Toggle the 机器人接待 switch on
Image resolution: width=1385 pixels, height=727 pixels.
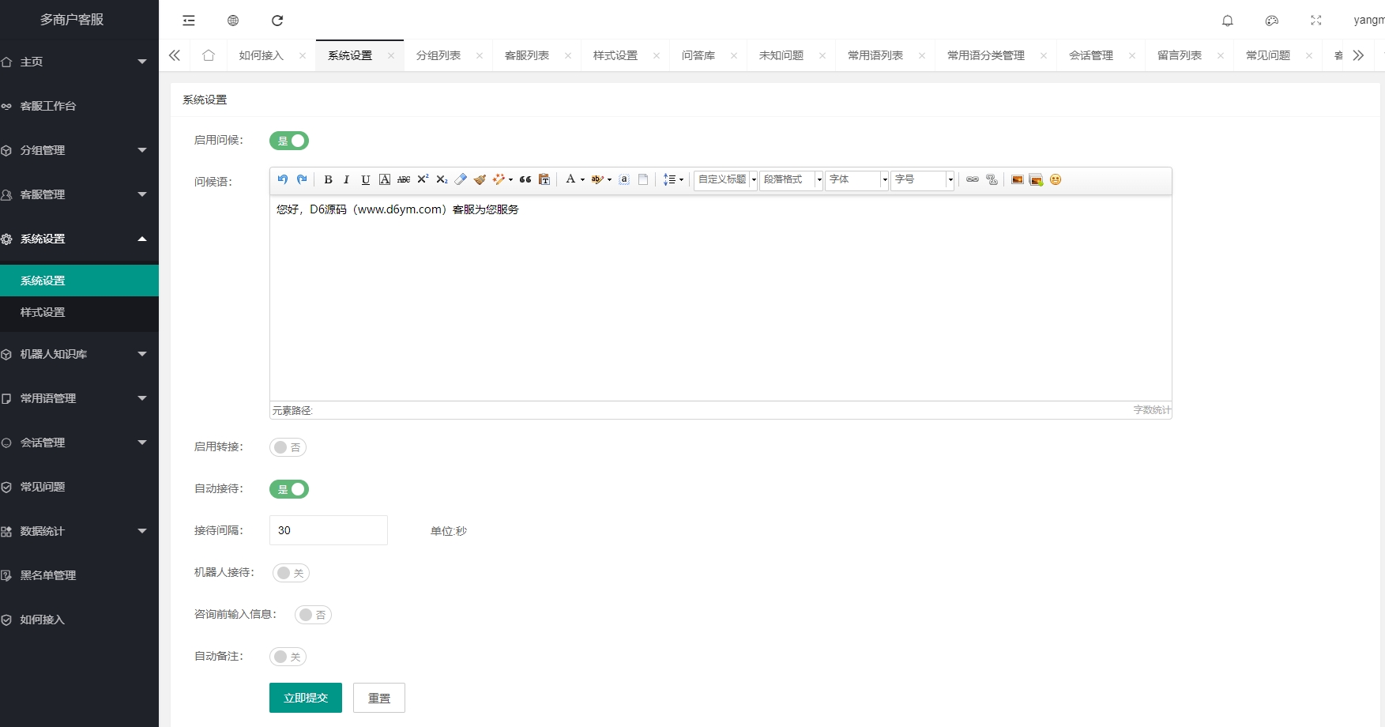(x=291, y=573)
